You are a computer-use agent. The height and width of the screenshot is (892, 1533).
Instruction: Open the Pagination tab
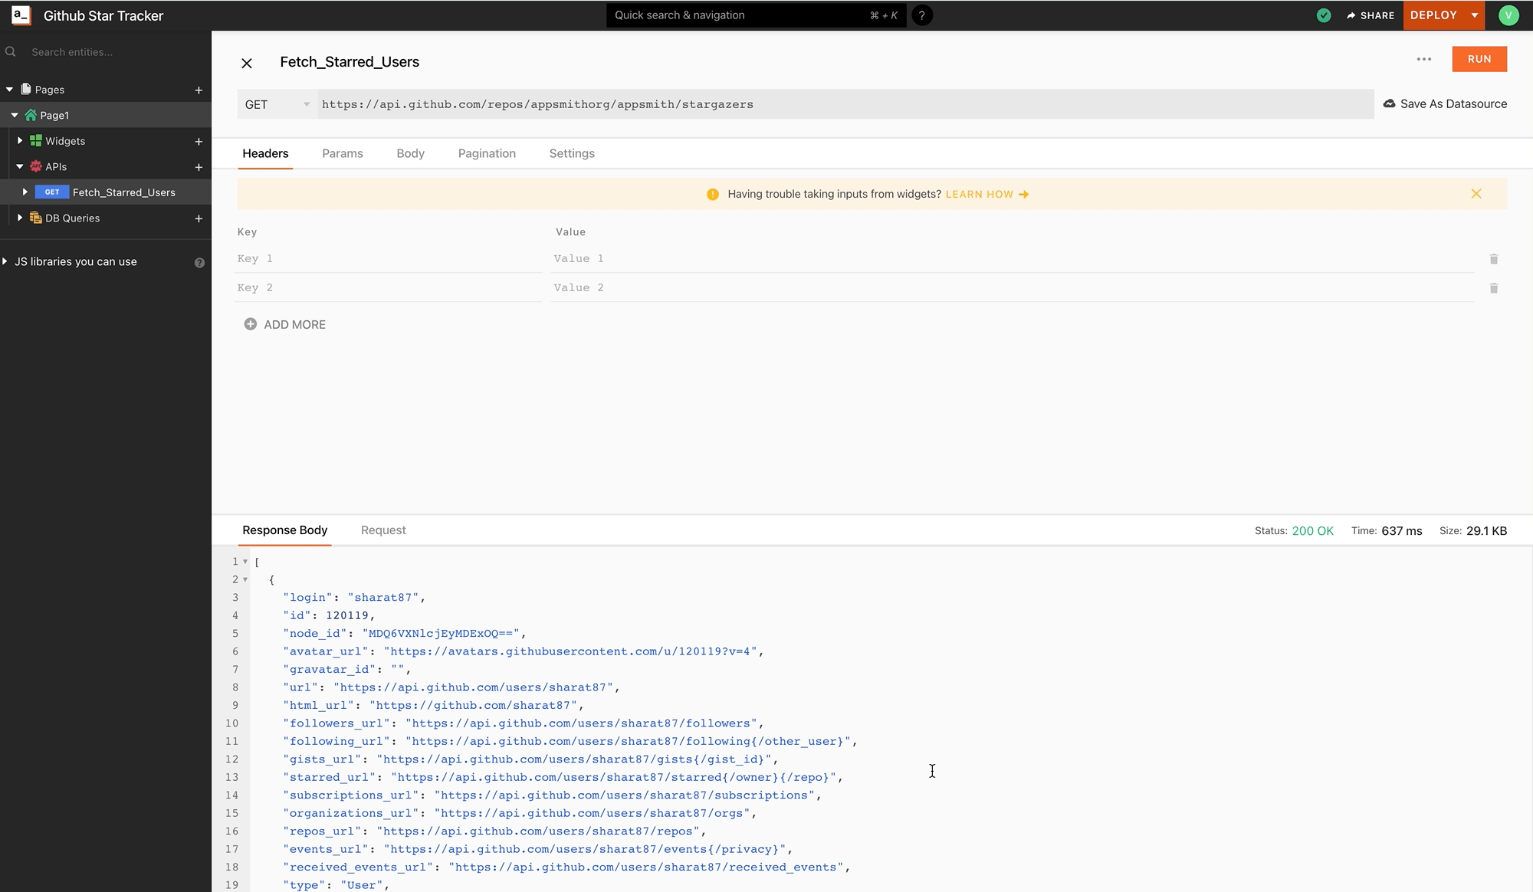tap(487, 153)
